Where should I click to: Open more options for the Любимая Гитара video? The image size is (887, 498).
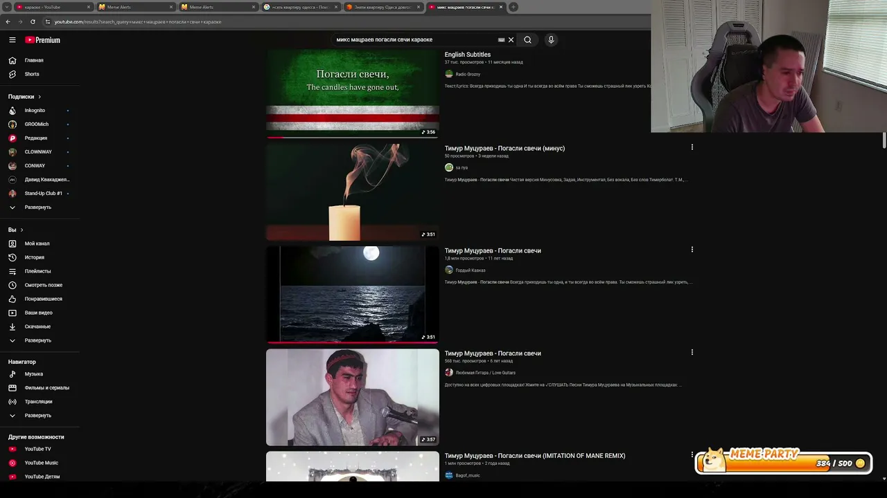click(692, 352)
